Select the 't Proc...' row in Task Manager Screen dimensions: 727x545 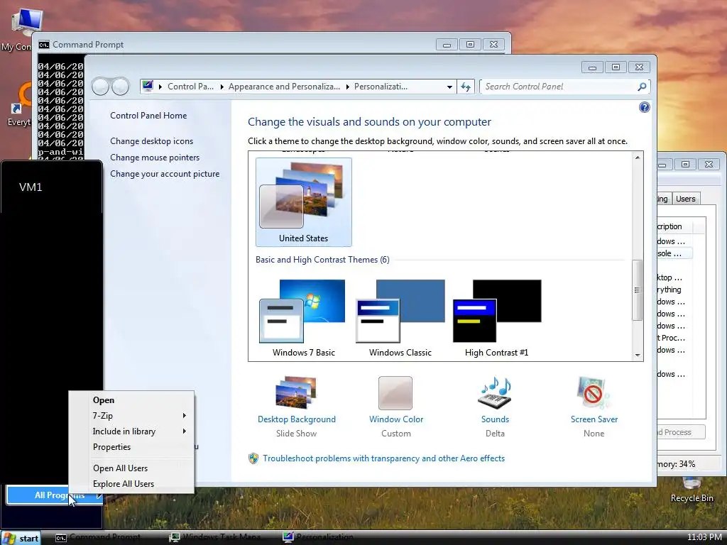point(674,338)
